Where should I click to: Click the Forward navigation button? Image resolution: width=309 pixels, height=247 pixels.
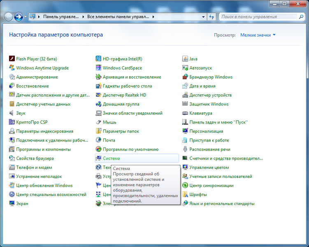click(19, 17)
